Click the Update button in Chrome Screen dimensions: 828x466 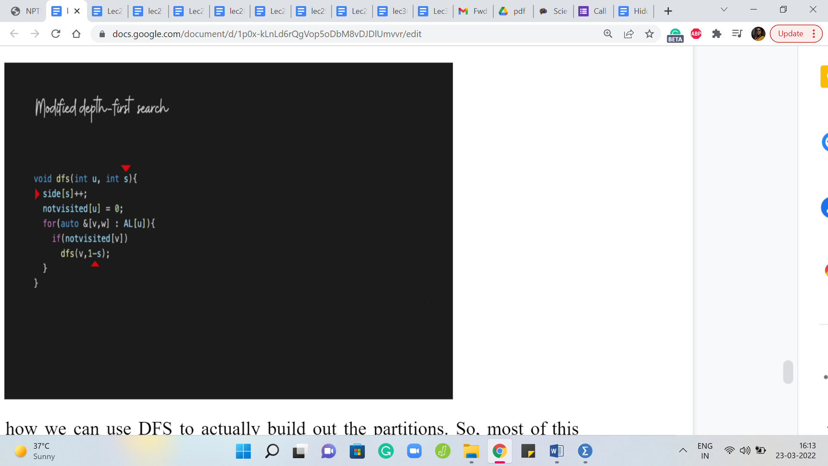(x=790, y=34)
